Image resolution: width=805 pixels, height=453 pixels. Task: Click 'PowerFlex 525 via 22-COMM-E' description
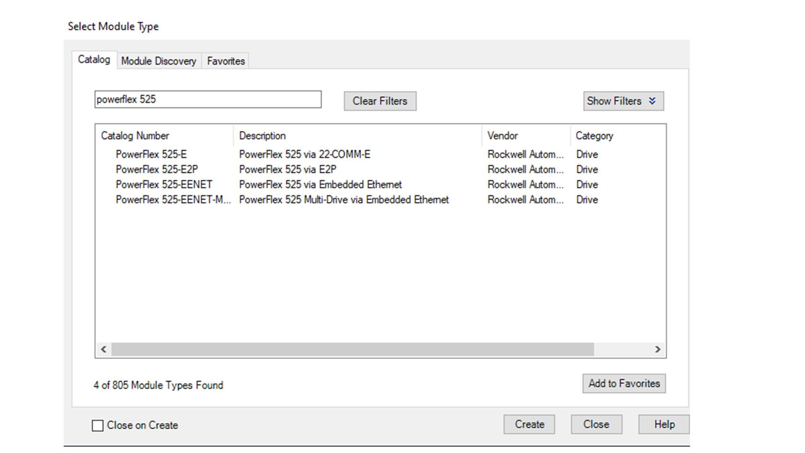point(305,154)
